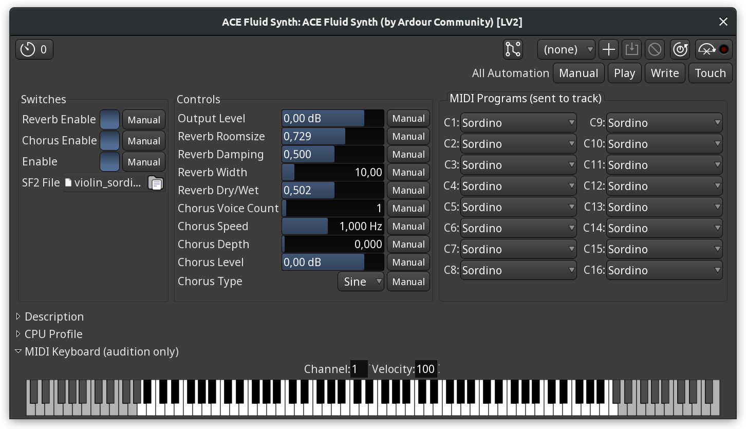Click Manual button for Output Level

[408, 119]
